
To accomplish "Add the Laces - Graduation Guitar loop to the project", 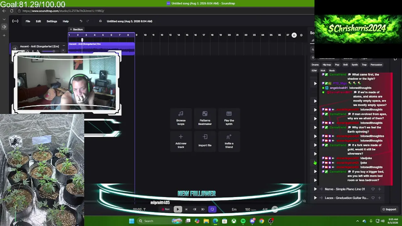I will (x=379, y=198).
